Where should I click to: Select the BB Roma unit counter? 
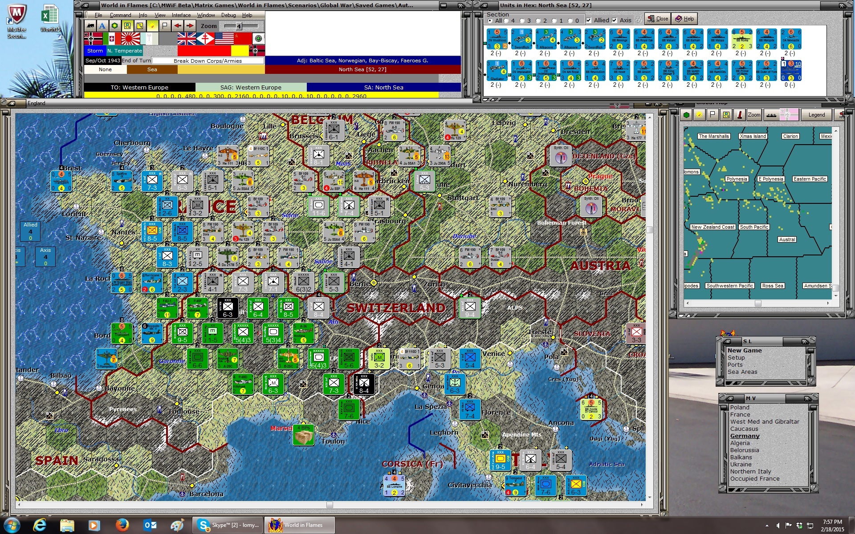click(741, 39)
